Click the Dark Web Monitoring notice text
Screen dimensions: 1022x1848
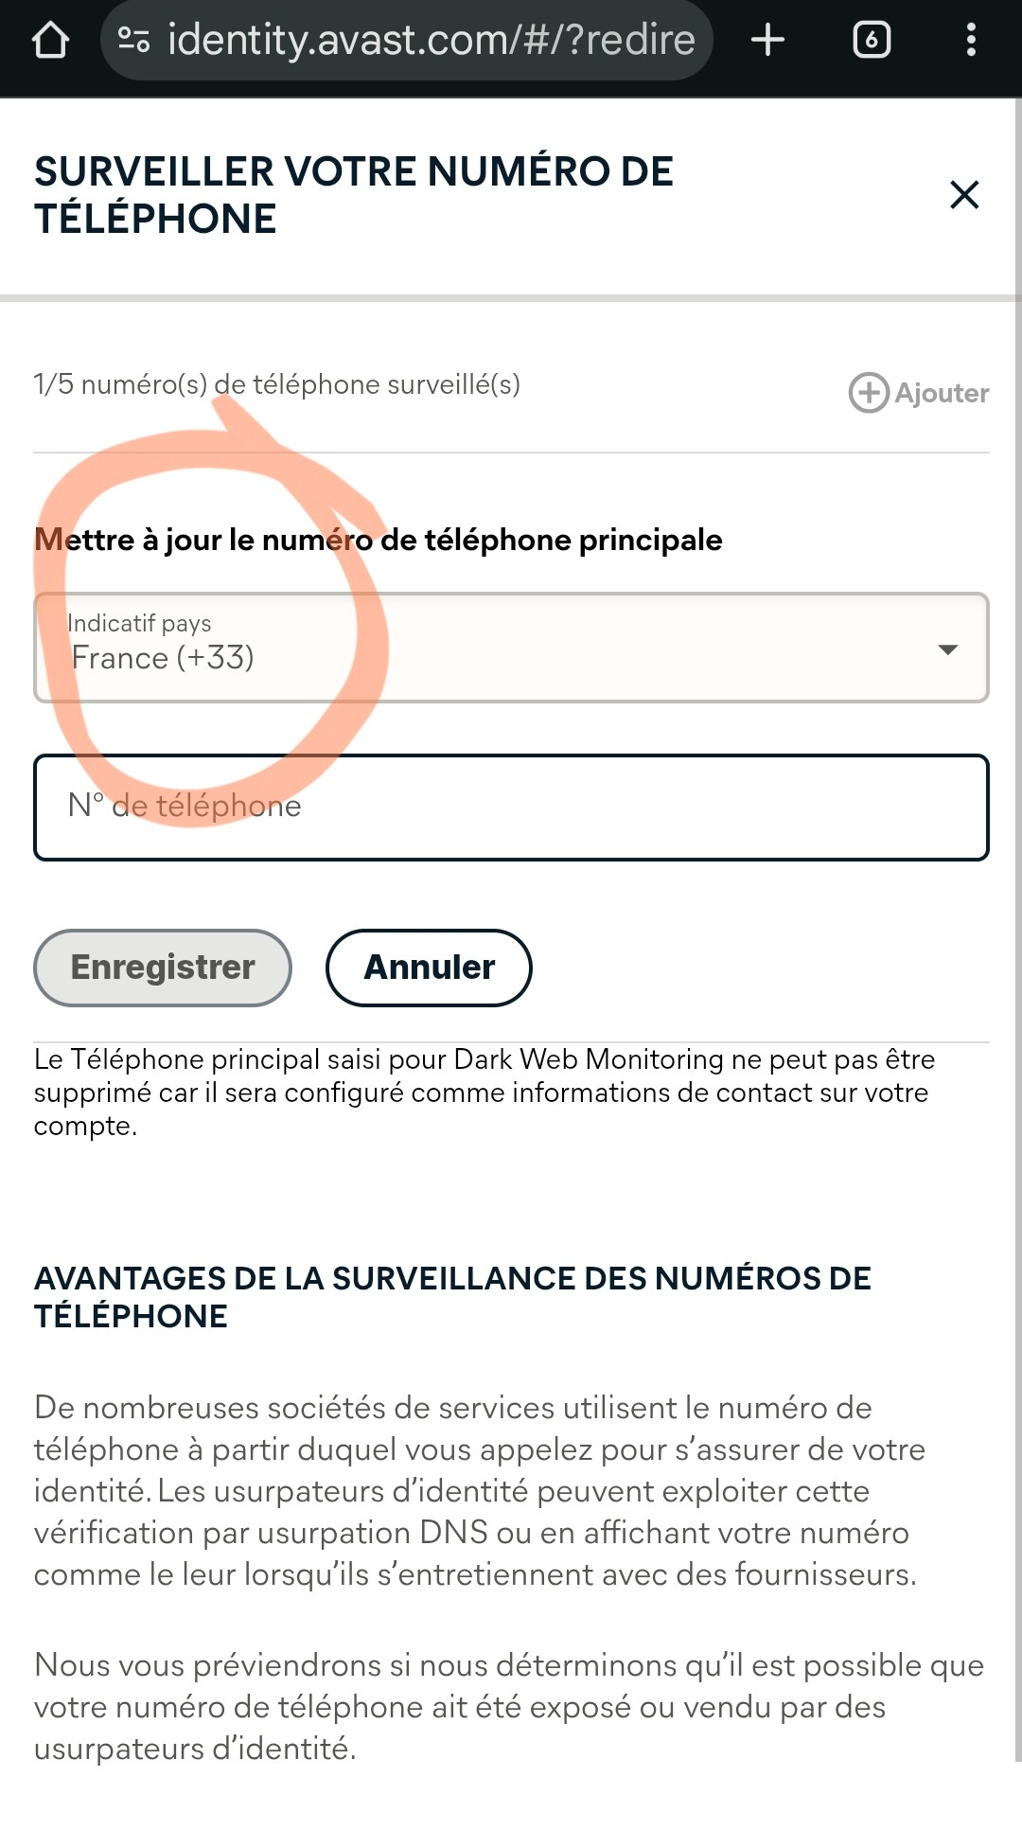pos(483,1093)
